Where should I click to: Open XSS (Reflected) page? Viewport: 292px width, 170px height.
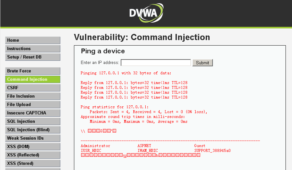click(x=32, y=155)
